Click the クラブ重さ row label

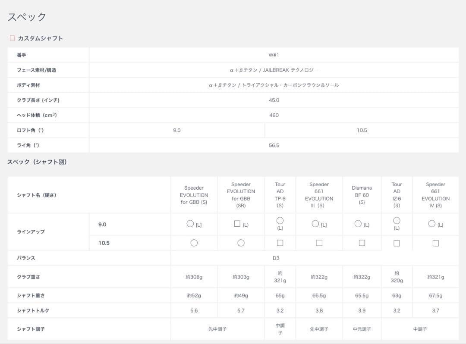pos(28,277)
